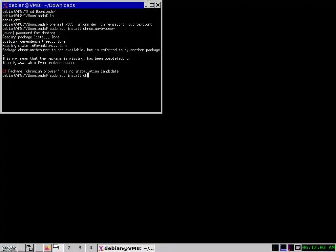The image size is (336, 252).
Task: Click 'Package chromium-browser is not available' line
Action: click(x=81, y=50)
